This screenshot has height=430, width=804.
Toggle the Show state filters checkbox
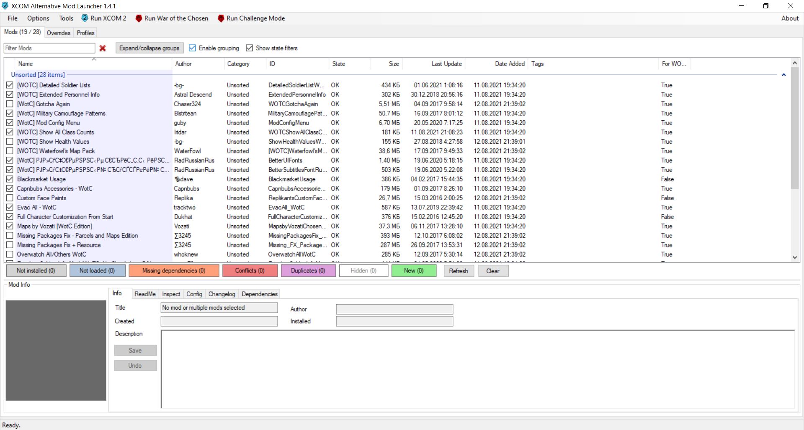click(x=250, y=48)
